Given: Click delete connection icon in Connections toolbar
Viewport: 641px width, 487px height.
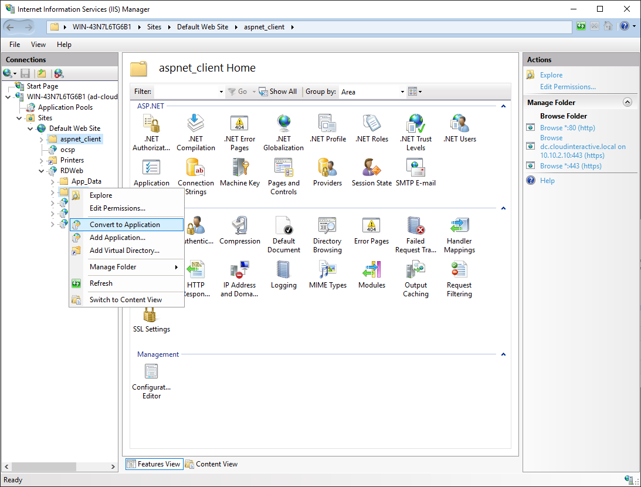Looking at the screenshot, I should point(59,73).
